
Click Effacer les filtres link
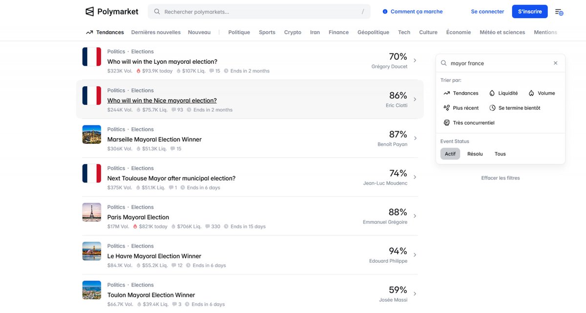[501, 178]
